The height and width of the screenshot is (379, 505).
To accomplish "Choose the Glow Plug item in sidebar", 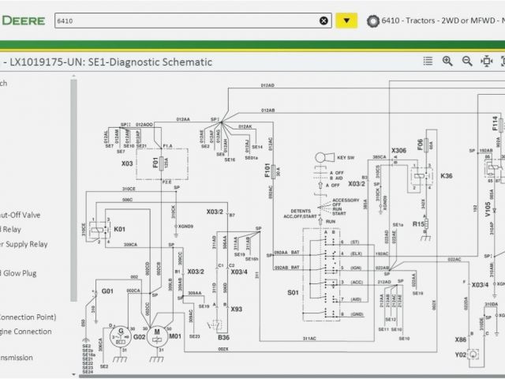I will coord(25,273).
